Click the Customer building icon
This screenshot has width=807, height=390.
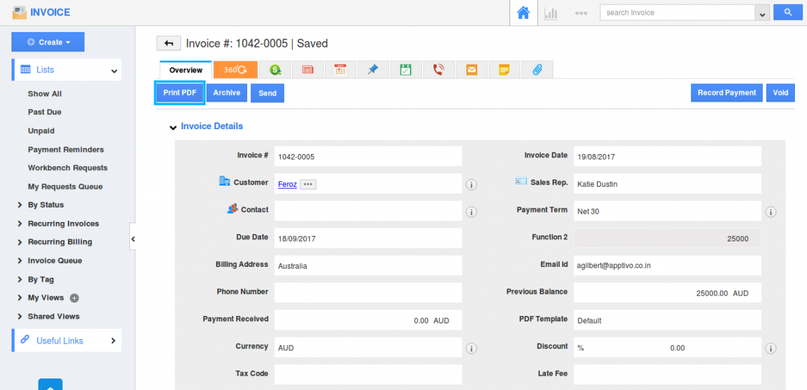224,181
